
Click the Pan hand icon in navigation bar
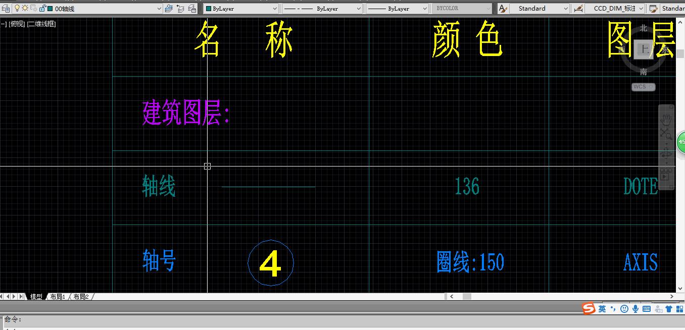(x=666, y=119)
